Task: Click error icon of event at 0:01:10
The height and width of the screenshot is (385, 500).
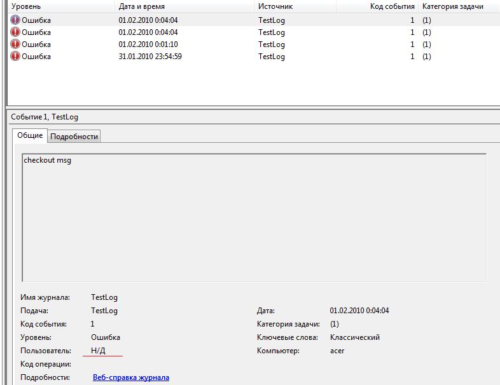Action: pos(15,44)
